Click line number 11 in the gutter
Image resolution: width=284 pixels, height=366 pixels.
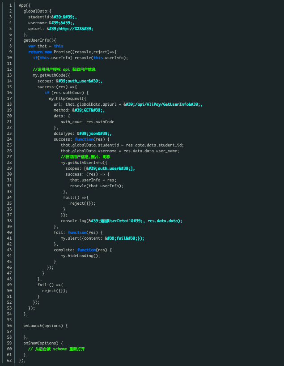[9, 64]
